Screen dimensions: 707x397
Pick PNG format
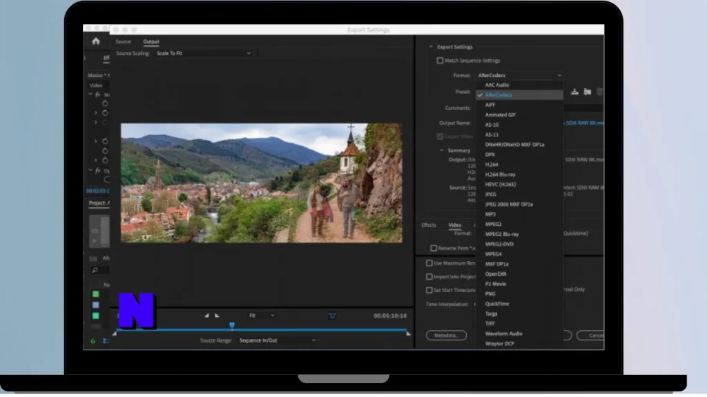pos(519,294)
